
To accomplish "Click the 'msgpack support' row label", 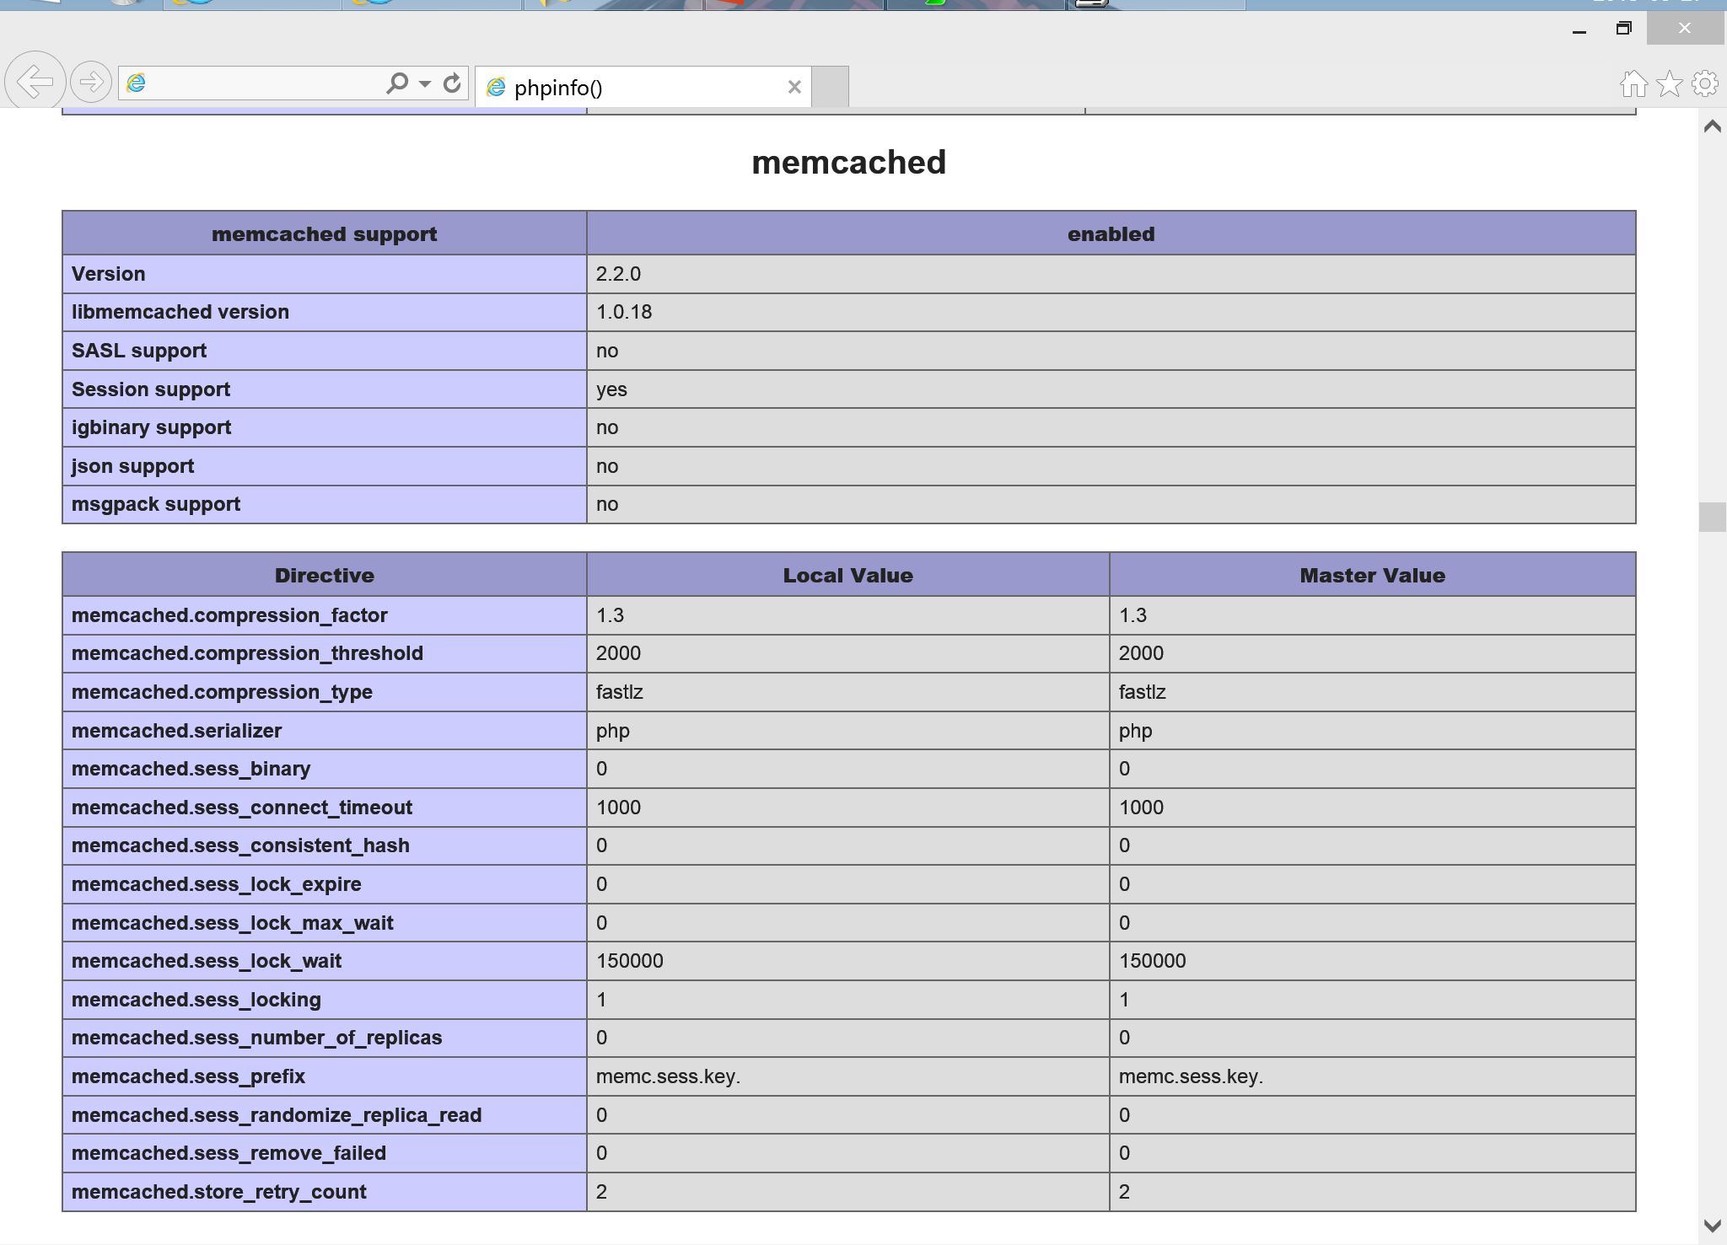I will (x=156, y=504).
